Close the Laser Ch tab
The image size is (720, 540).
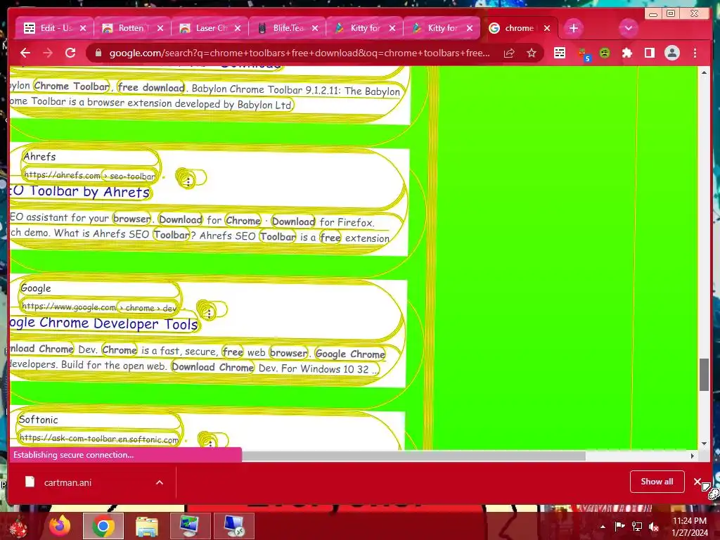click(x=238, y=28)
